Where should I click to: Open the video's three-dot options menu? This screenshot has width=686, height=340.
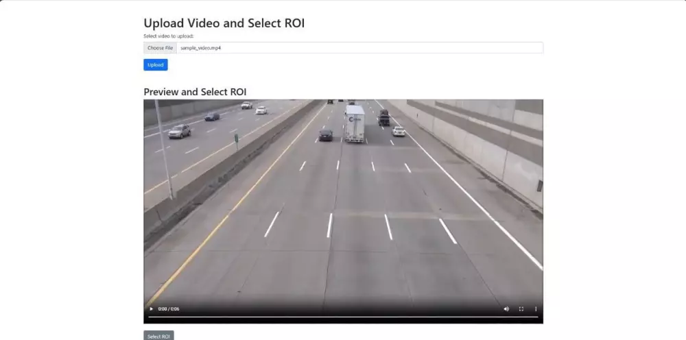(536, 309)
